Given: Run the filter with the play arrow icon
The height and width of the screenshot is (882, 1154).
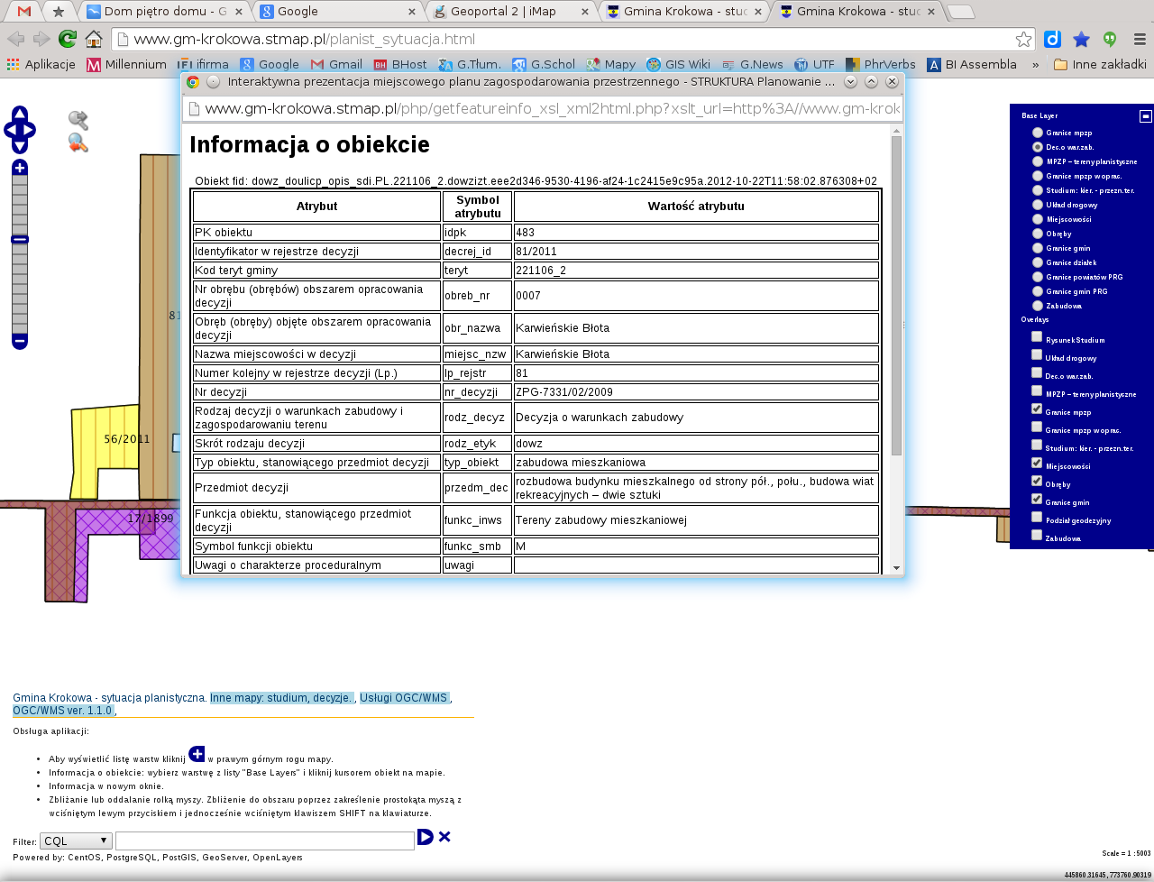Looking at the screenshot, I should (426, 837).
